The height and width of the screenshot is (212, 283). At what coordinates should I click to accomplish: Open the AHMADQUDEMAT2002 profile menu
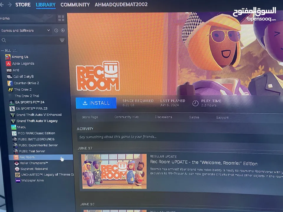click(121, 4)
